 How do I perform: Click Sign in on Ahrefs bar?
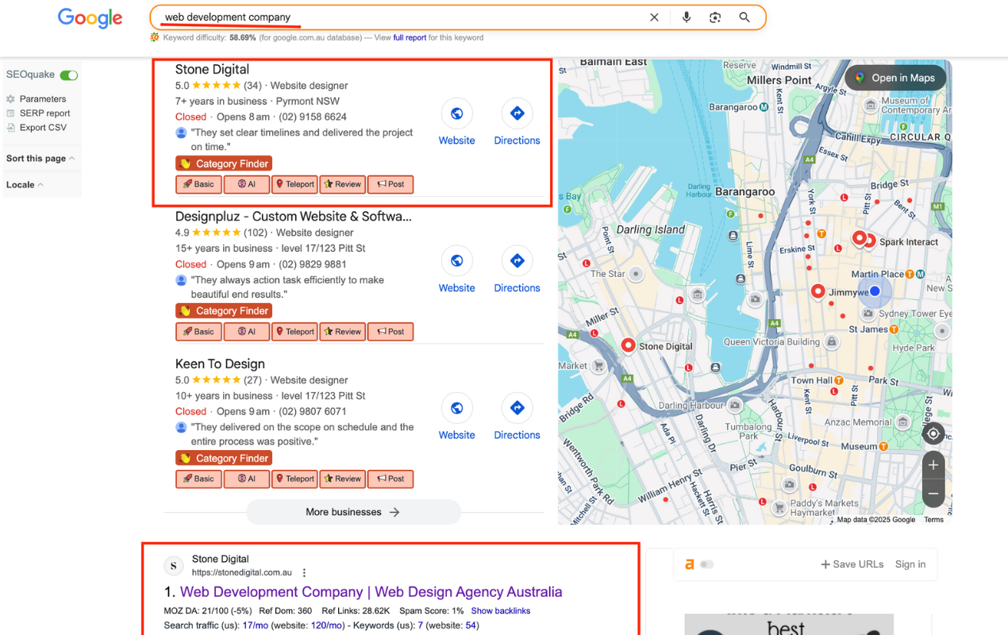pyautogui.click(x=910, y=564)
